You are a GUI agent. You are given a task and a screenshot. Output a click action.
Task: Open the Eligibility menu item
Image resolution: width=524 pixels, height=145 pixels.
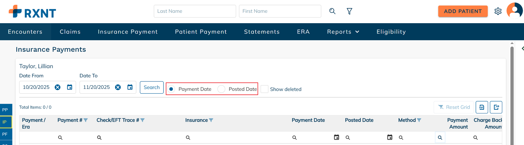click(x=391, y=32)
